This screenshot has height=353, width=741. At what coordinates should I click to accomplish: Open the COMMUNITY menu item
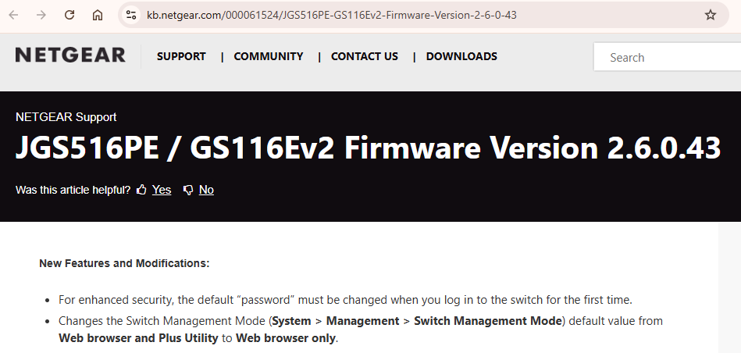pos(269,56)
